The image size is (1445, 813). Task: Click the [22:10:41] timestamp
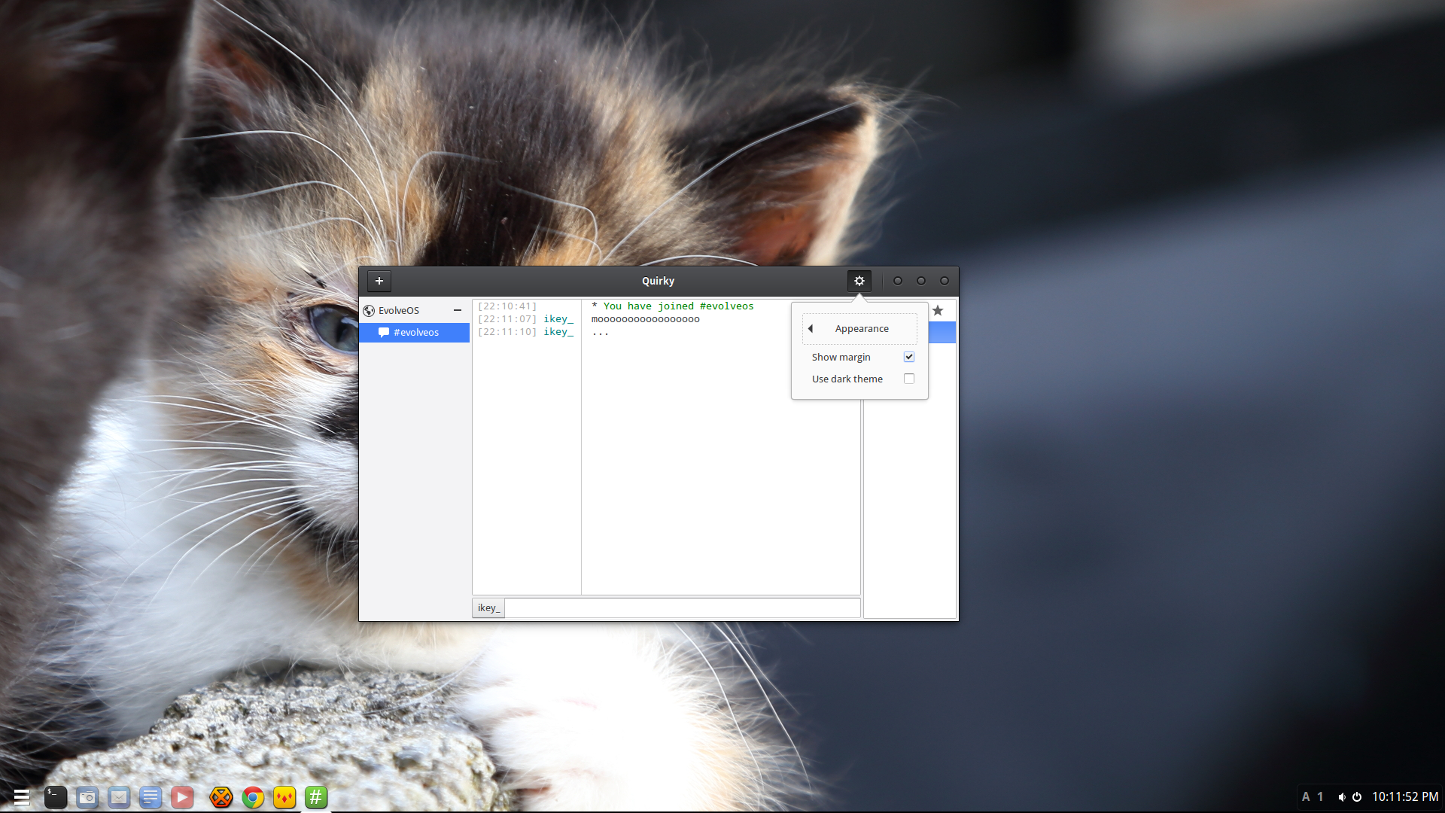507,306
